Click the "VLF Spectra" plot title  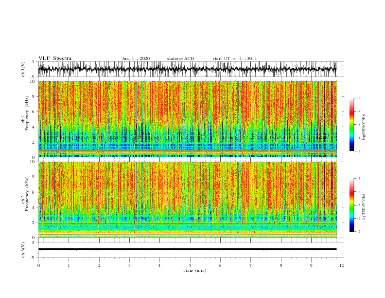tap(55, 58)
